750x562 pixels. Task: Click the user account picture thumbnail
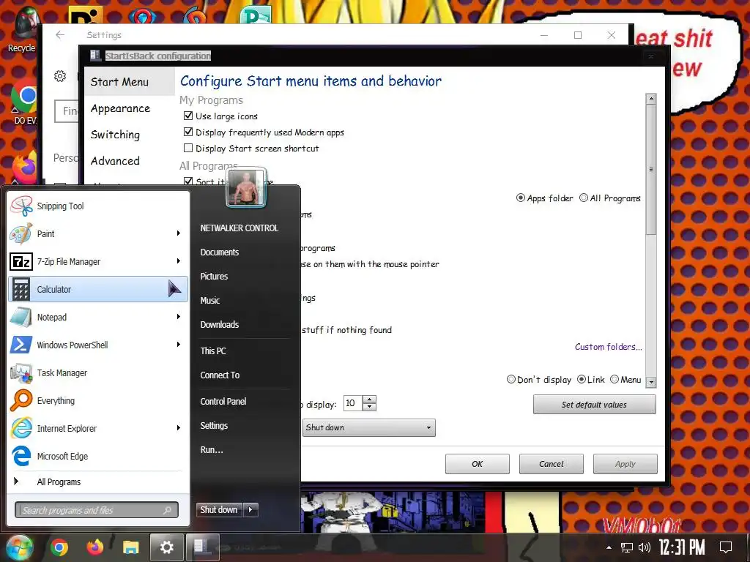point(246,188)
